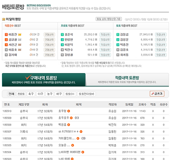Click 적중내역 button for the 4,719.2 배 row
This screenshot has width=172, height=160.
pos(105,40)
